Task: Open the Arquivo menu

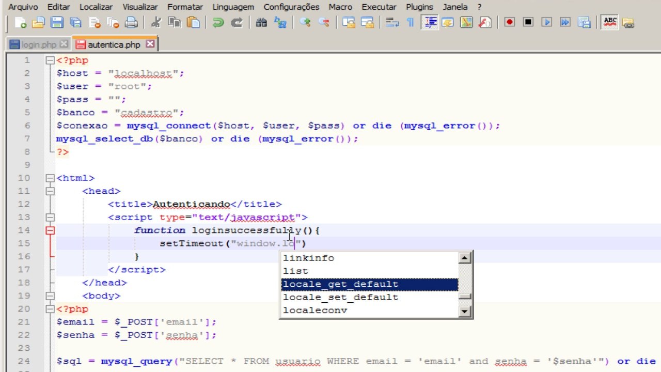Action: pyautogui.click(x=23, y=7)
